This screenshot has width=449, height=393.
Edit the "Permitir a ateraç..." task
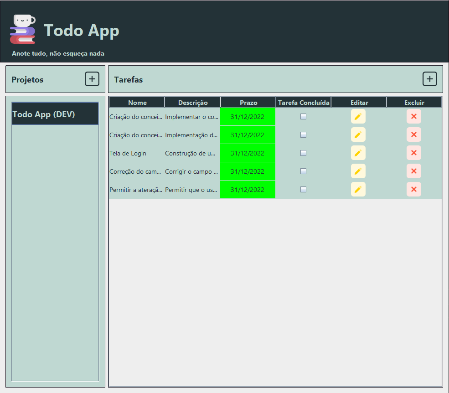click(x=358, y=189)
